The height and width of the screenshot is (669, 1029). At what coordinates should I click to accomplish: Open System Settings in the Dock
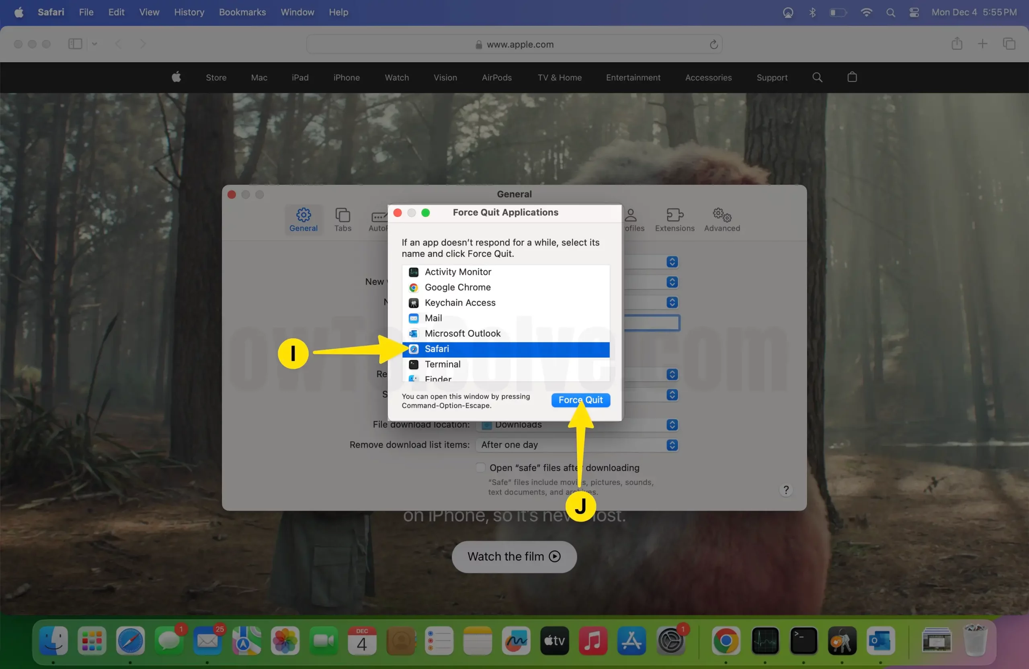[670, 640]
